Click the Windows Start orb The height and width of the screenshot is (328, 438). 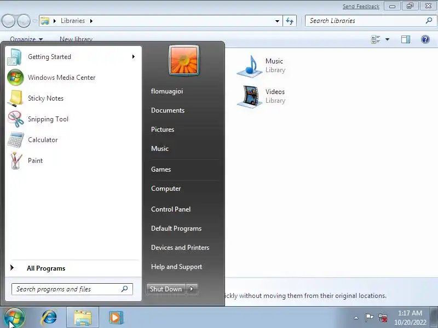pyautogui.click(x=14, y=318)
